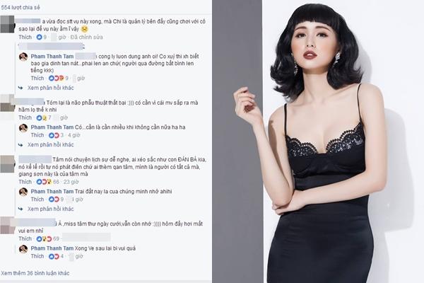Expand 'Xem phản hồi khác' under first comment thread
Viewport: 424px width, 283px height.
pyautogui.click(x=51, y=88)
